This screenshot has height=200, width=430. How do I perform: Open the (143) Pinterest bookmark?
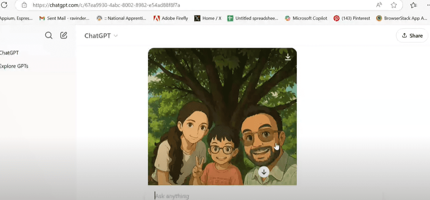pyautogui.click(x=352, y=18)
